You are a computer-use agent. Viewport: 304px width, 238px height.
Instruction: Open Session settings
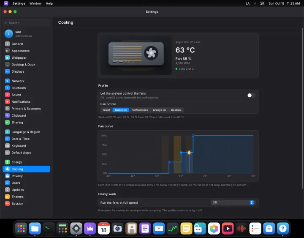(x=26, y=203)
